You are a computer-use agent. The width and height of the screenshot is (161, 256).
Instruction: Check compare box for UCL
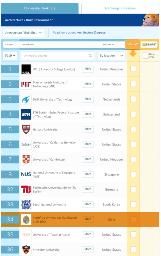coord(133,69)
